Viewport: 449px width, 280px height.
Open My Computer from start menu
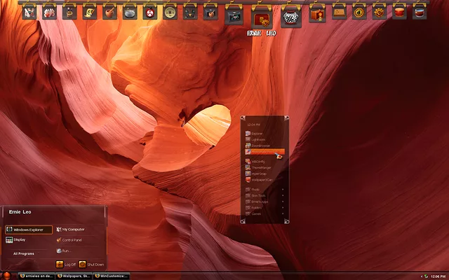pyautogui.click(x=73, y=229)
